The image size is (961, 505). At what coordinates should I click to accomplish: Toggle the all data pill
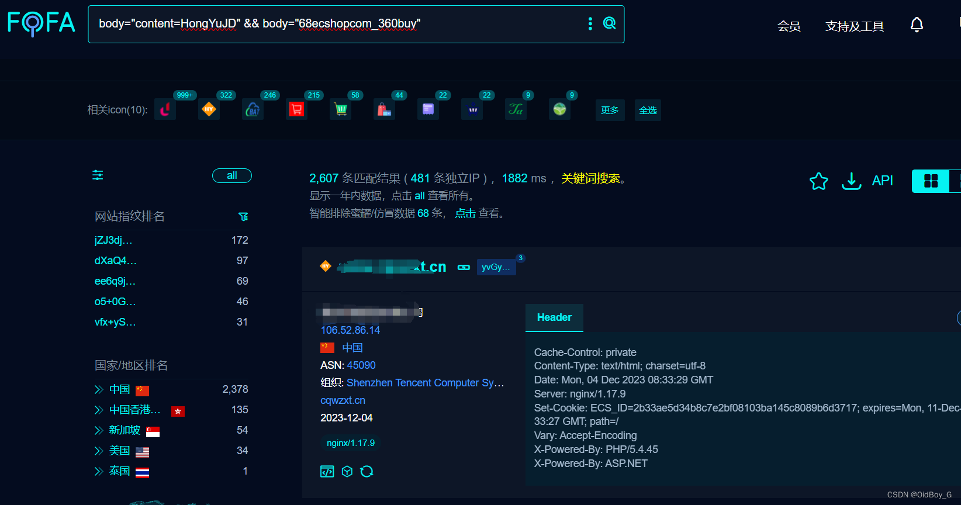coord(232,175)
